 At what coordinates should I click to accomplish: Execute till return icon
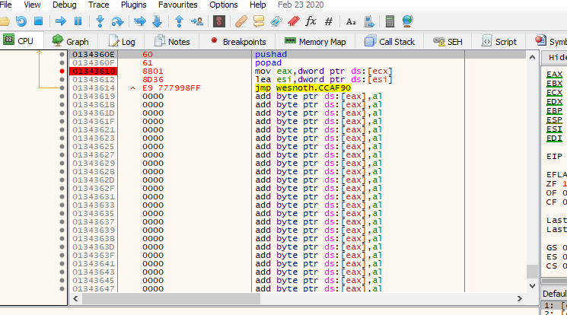[x=179, y=21]
